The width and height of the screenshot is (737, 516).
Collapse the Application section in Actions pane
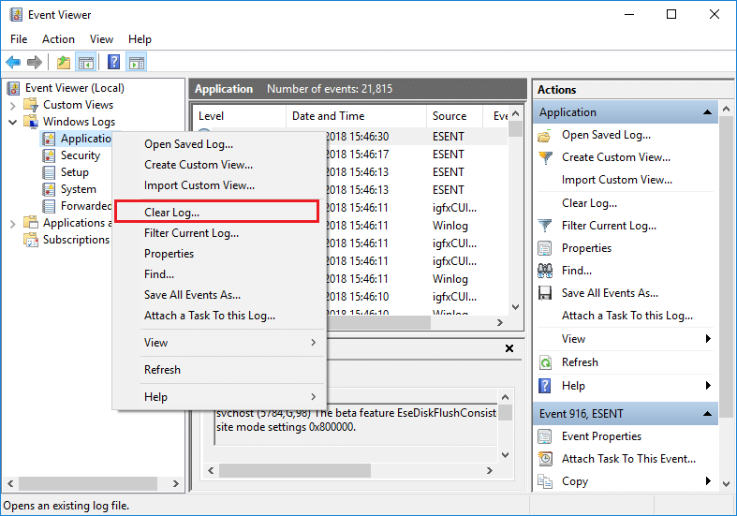707,112
